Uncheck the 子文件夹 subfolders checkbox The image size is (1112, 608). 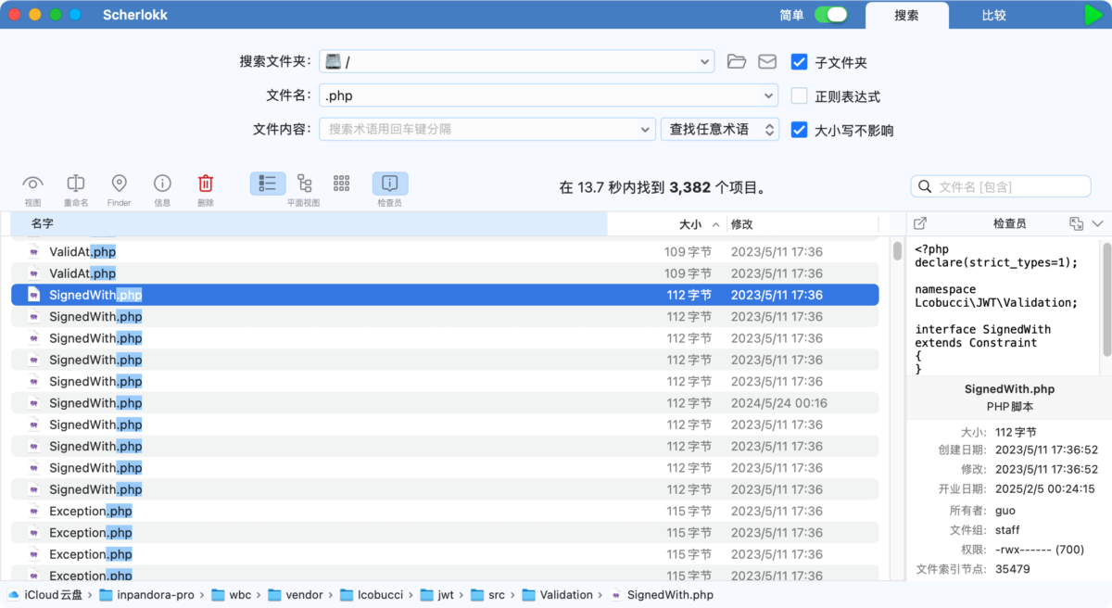(799, 62)
